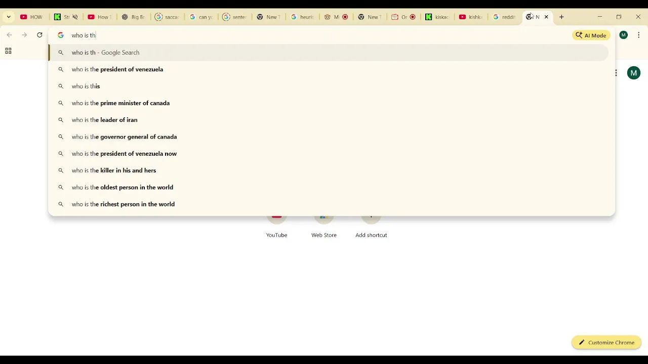Click the browser Forward arrow

(24, 35)
